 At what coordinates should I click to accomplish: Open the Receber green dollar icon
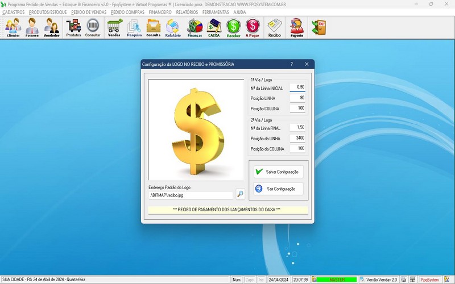[234, 27]
